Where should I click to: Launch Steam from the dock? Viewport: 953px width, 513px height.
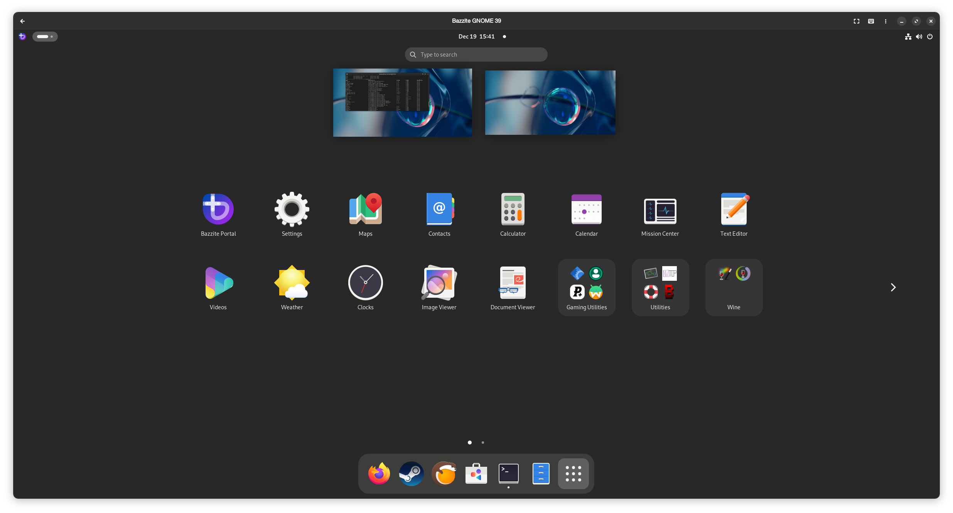[x=411, y=473]
